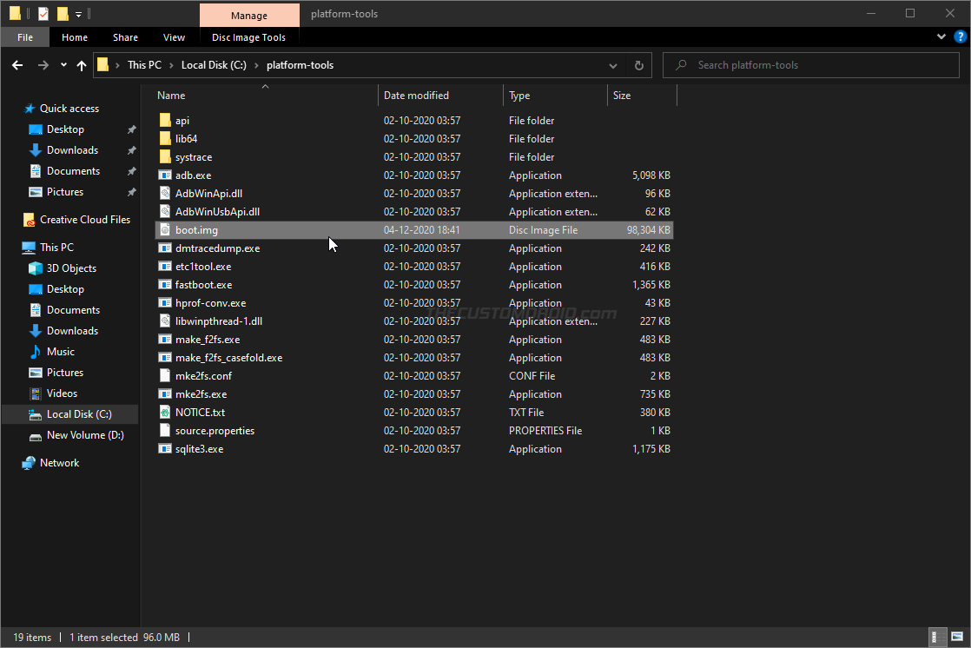The width and height of the screenshot is (971, 648).
Task: Open the Network item in sidebar
Action: [x=59, y=463]
